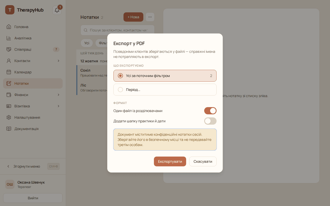Select the 'Період...' export option

click(165, 90)
